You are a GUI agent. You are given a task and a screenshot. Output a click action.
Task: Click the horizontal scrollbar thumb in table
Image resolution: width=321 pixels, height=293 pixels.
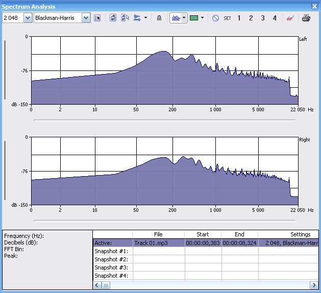[x=106, y=285]
